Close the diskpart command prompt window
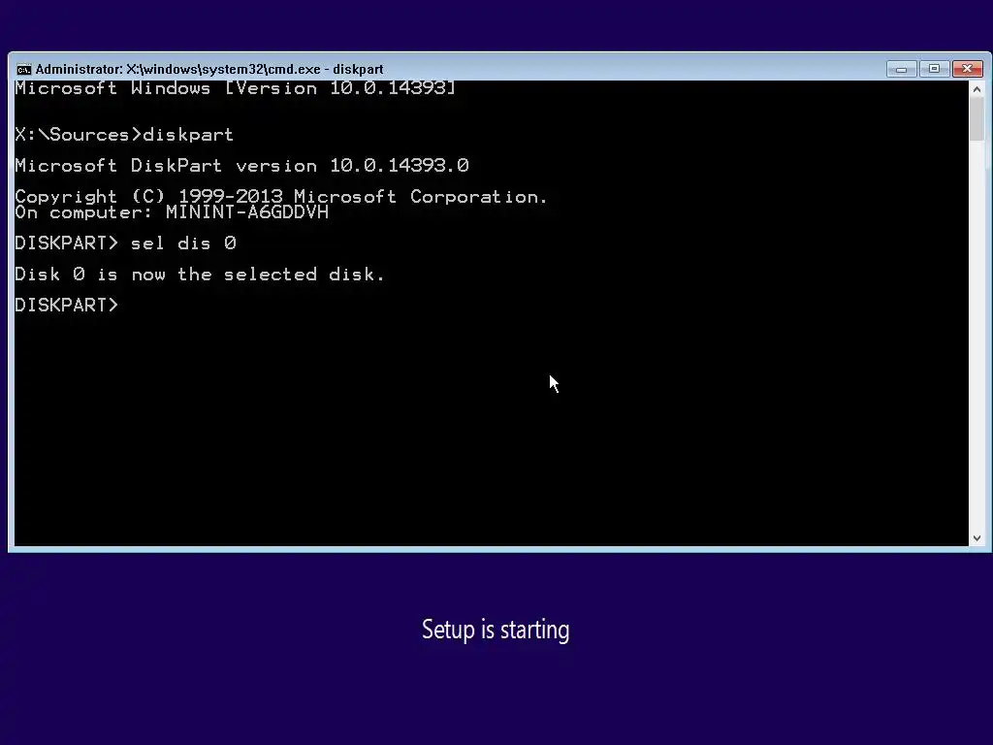The width and height of the screenshot is (993, 745). coord(967,69)
